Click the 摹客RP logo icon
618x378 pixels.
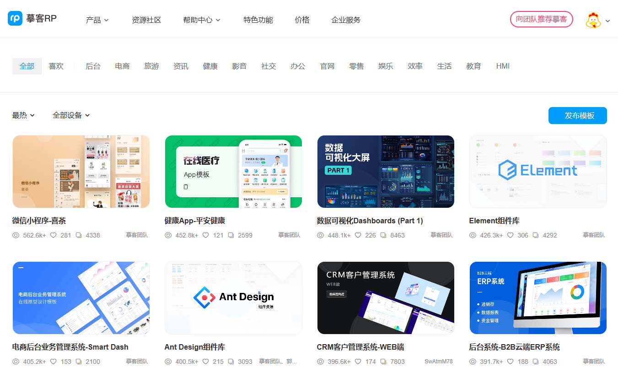[15, 18]
